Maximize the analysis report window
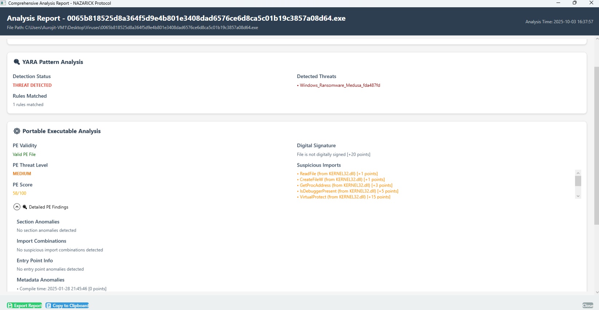The image size is (599, 310). click(575, 3)
